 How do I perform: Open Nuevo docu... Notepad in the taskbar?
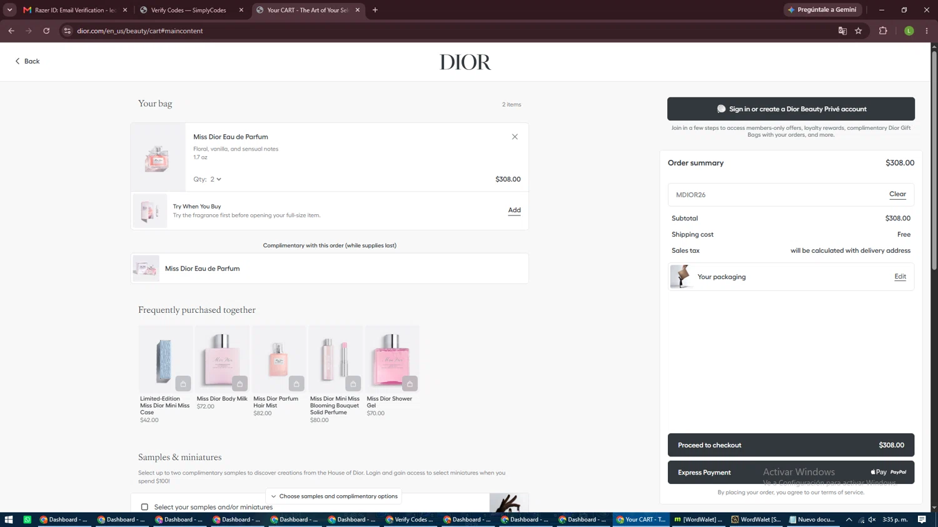(813, 520)
